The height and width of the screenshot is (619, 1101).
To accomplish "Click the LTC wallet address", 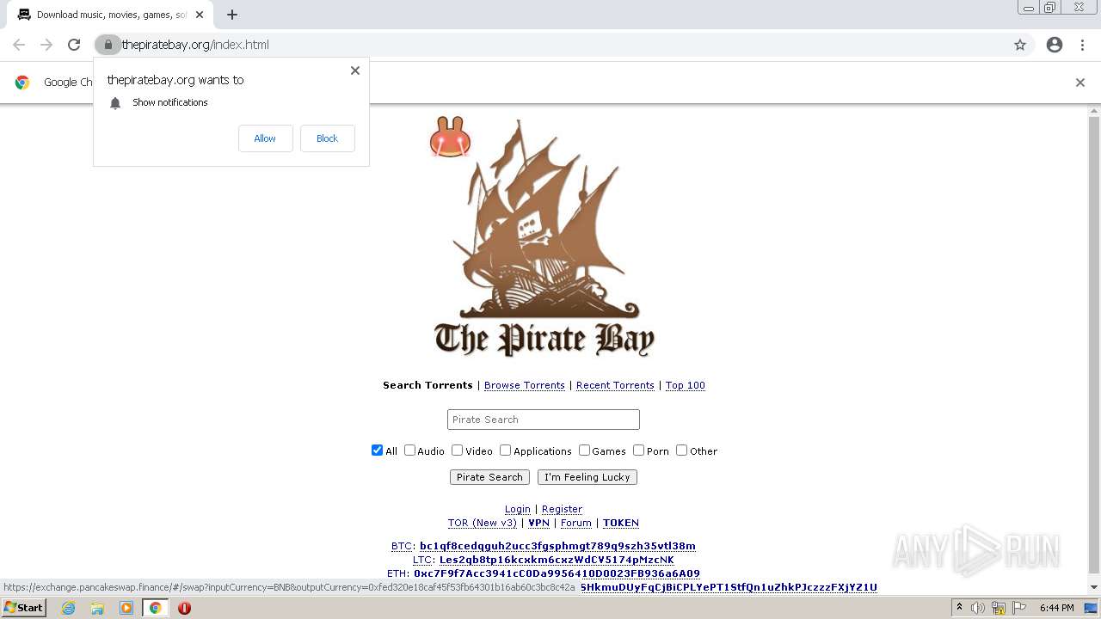I will click(x=557, y=560).
